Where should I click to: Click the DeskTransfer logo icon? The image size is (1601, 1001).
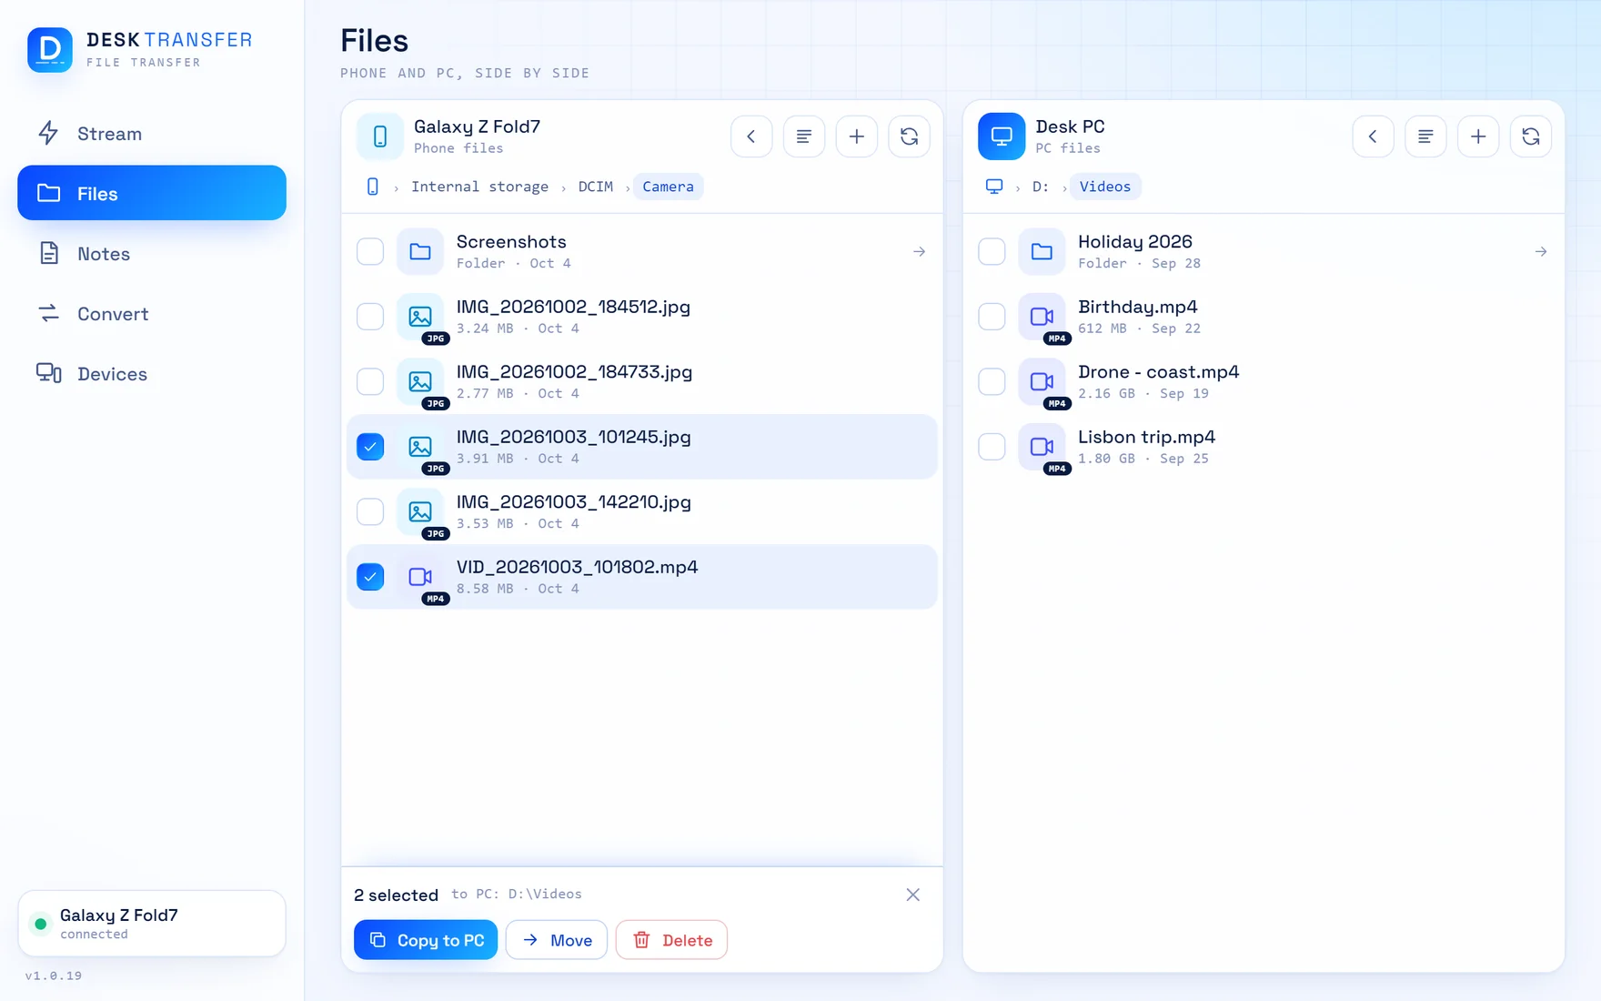click(50, 49)
